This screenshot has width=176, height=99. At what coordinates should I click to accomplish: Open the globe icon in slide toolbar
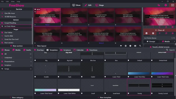tap(126, 46)
